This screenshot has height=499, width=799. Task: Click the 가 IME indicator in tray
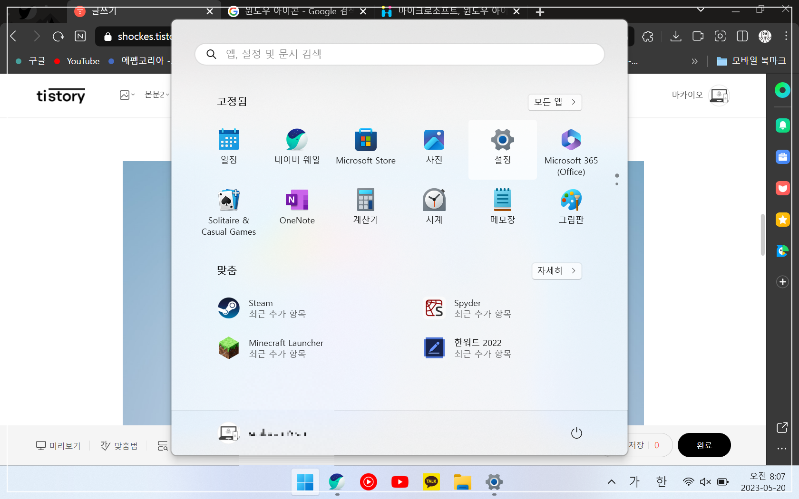pos(634,482)
